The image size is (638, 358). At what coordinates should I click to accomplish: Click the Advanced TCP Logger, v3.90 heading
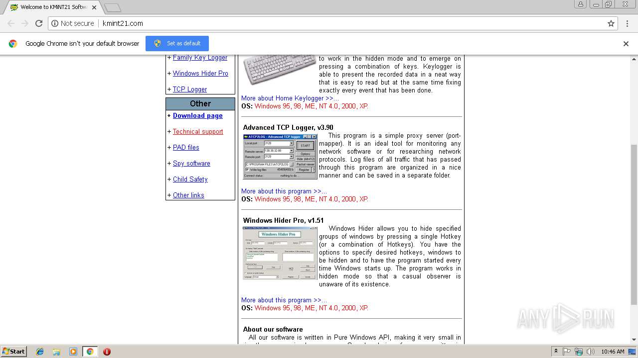pyautogui.click(x=288, y=128)
